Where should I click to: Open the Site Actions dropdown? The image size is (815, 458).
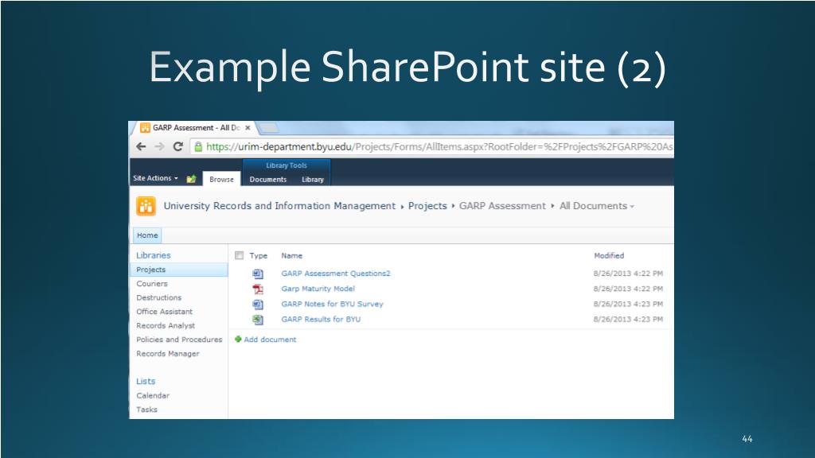tap(155, 178)
